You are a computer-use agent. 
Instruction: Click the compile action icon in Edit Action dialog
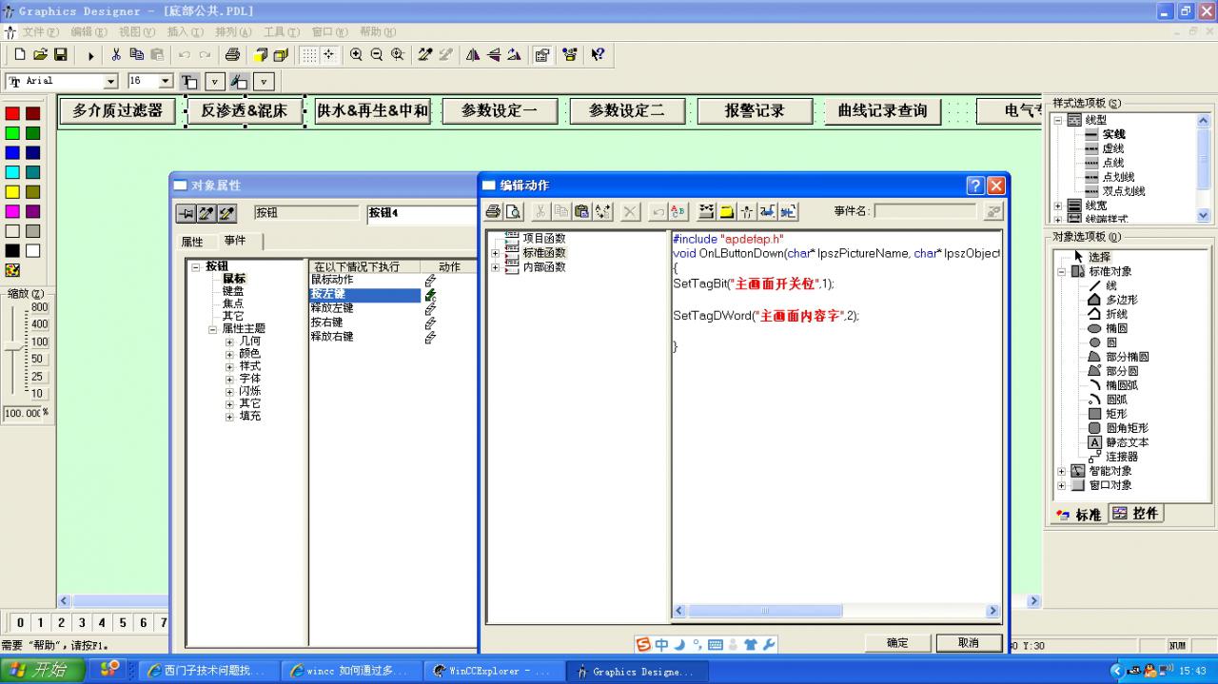click(x=706, y=211)
